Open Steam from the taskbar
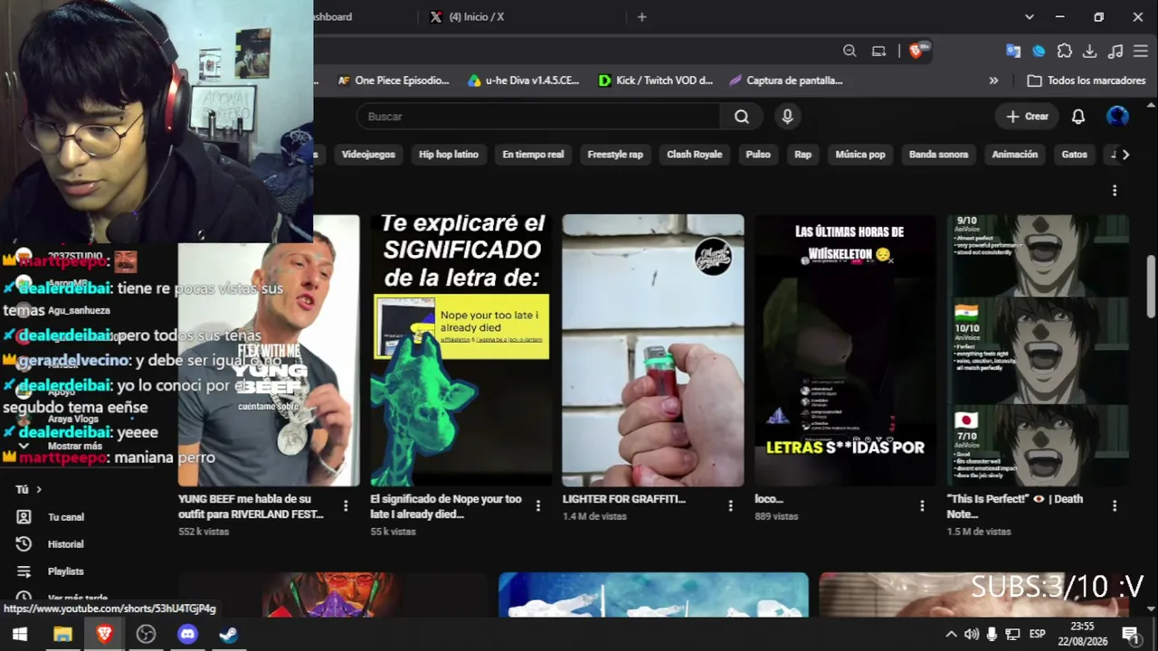This screenshot has width=1158, height=651. (229, 634)
